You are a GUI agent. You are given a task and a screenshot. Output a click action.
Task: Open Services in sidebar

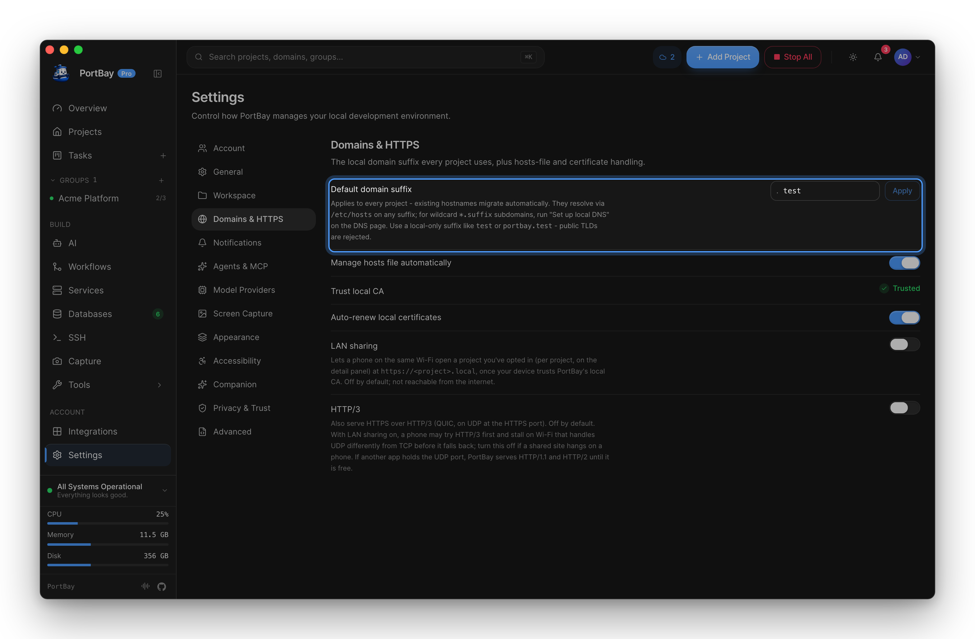click(x=108, y=290)
